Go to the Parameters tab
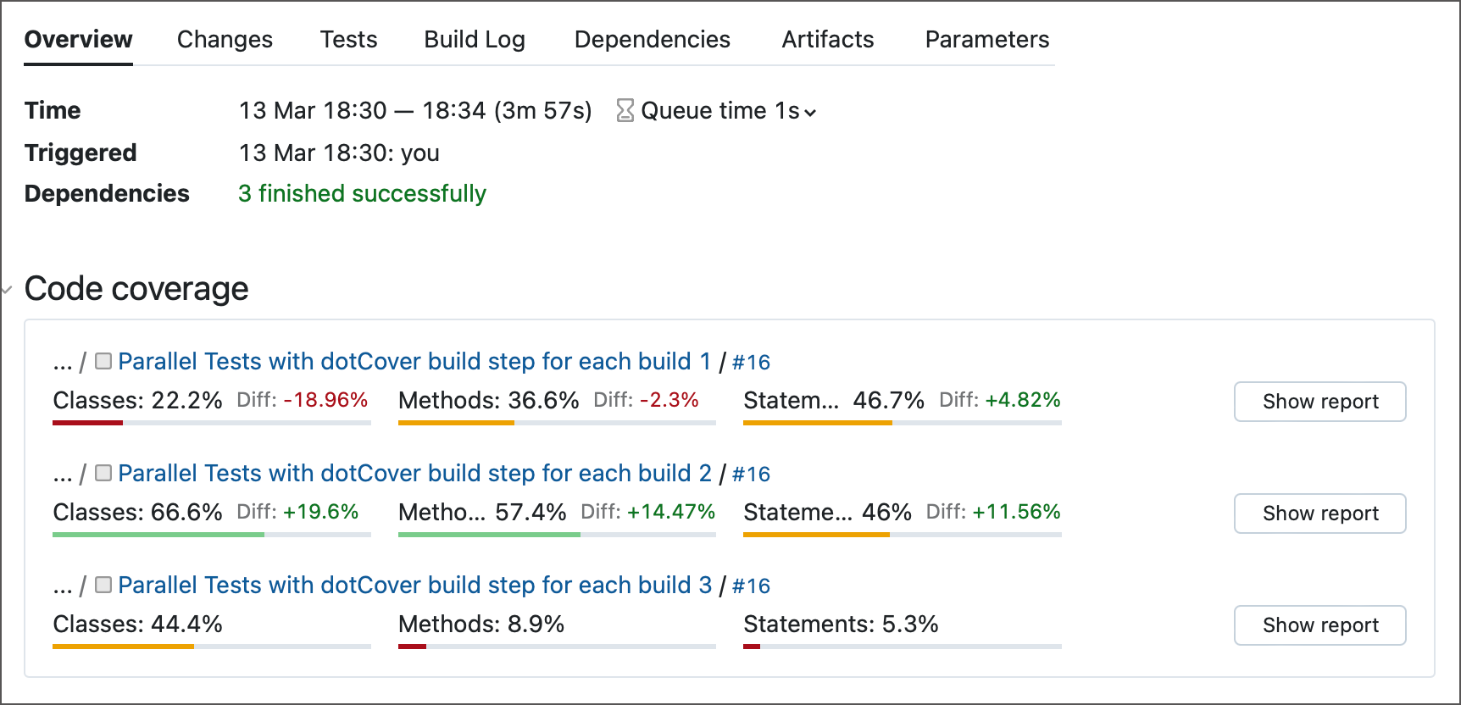This screenshot has width=1461, height=705. (x=986, y=39)
